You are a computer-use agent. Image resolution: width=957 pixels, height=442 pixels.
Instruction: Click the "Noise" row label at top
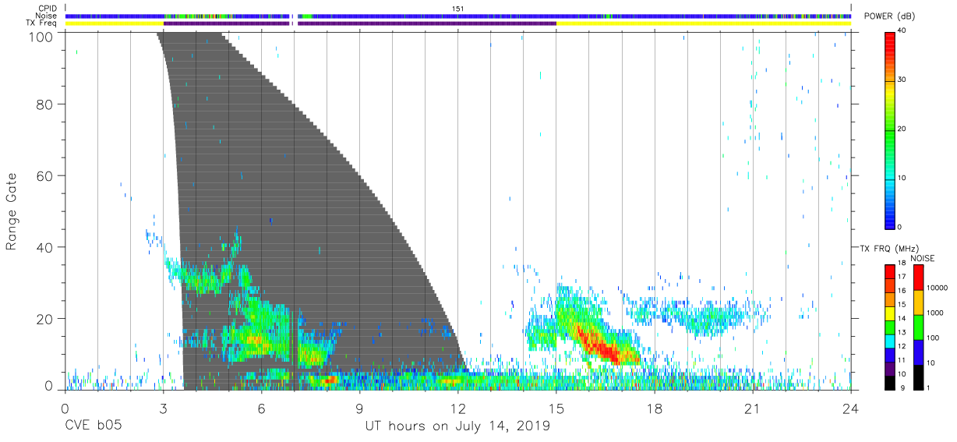(47, 16)
